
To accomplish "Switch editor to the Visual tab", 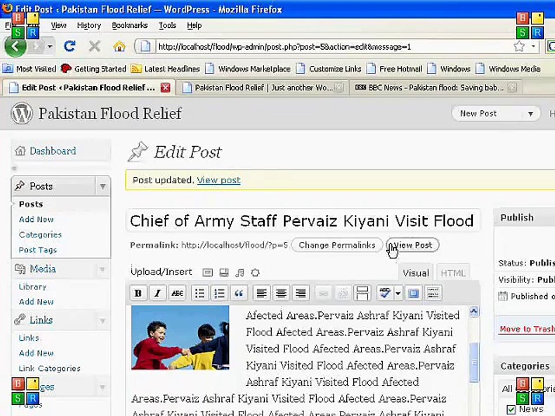I will [416, 273].
